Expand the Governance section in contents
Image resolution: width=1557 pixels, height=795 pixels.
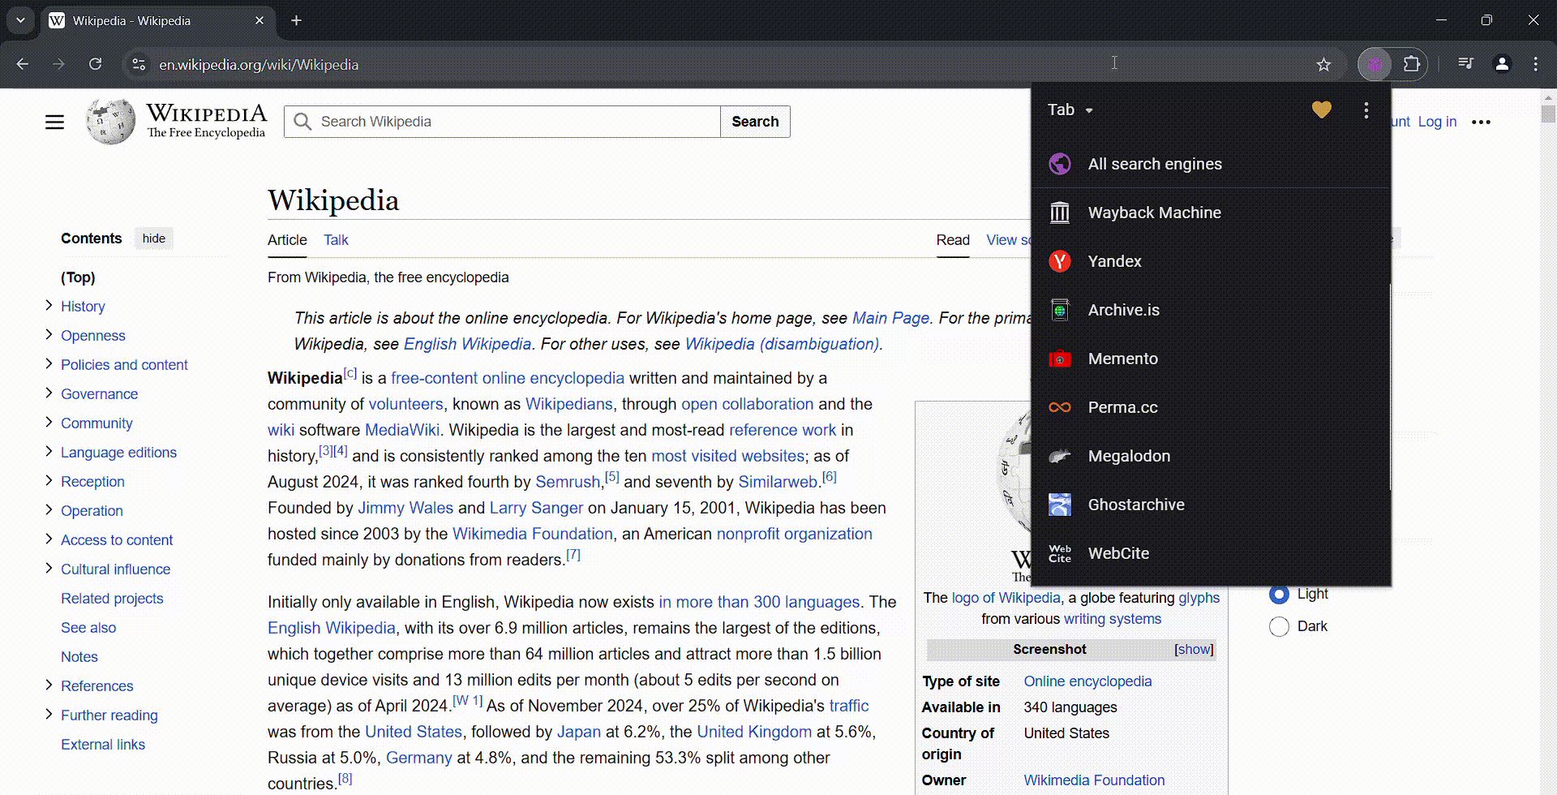(x=49, y=393)
